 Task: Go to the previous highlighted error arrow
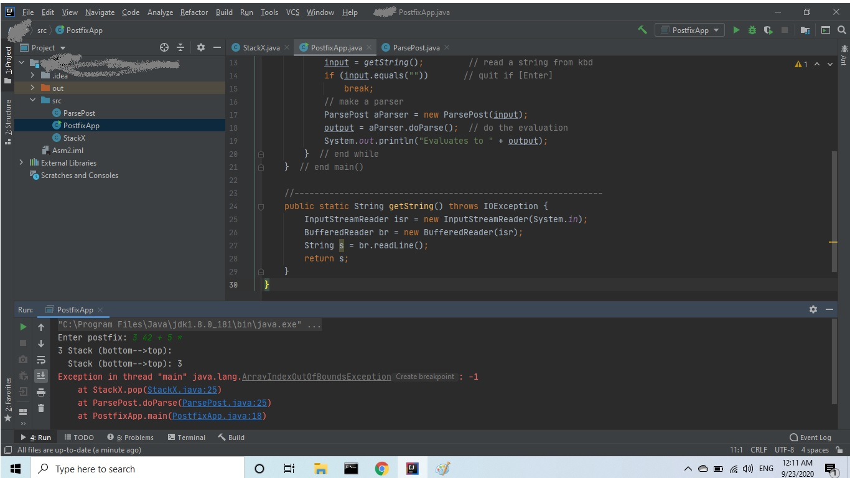tap(817, 64)
